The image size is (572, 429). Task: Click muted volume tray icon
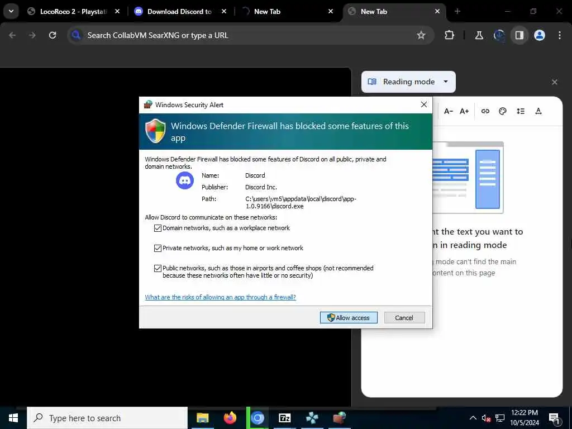coord(486,418)
